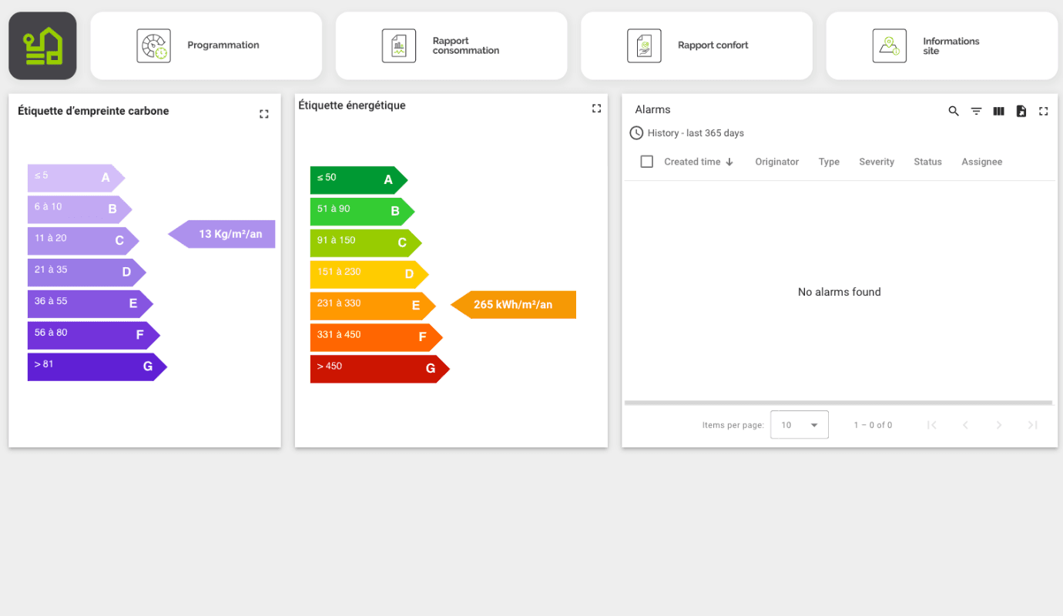Screen dimensions: 1063x616
Task: Open Informations site page
Action: [x=941, y=45]
